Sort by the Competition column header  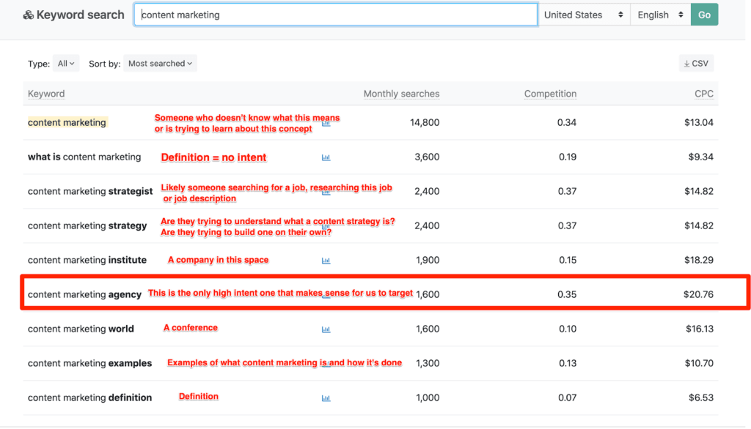(550, 94)
